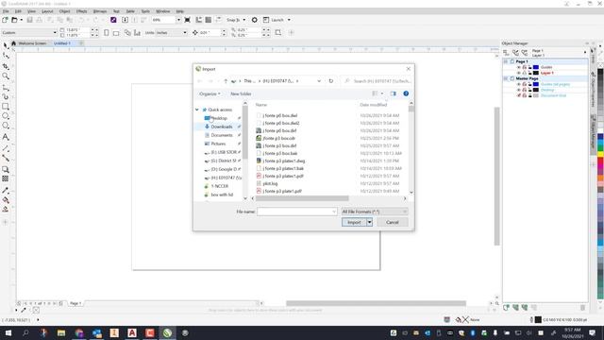The image size is (604, 340).
Task: Open the zoom level dropdown
Action: [178, 20]
